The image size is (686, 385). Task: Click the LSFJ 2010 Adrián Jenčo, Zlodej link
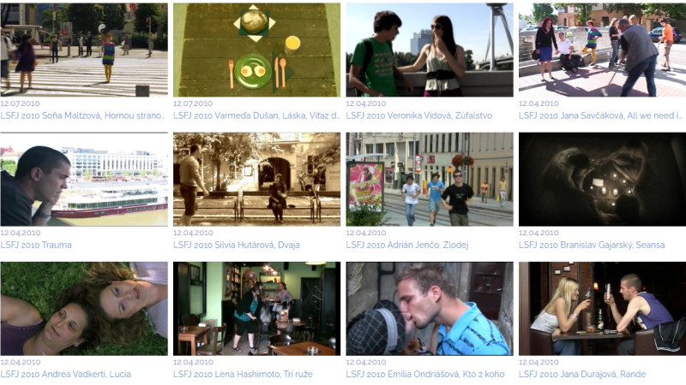(407, 245)
